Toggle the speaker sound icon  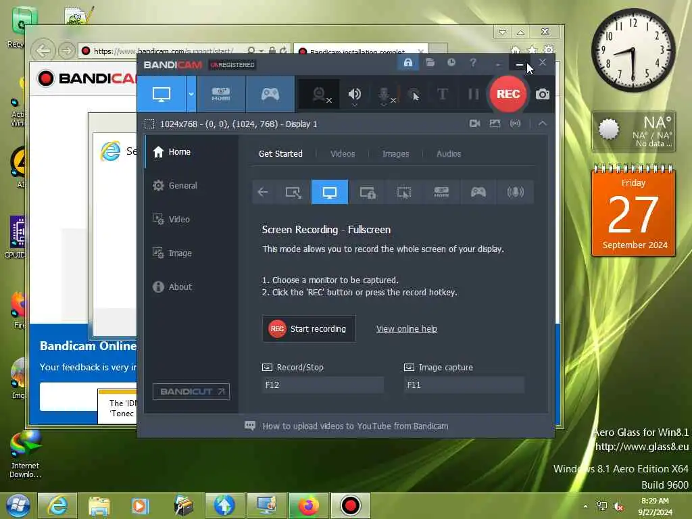click(x=354, y=95)
